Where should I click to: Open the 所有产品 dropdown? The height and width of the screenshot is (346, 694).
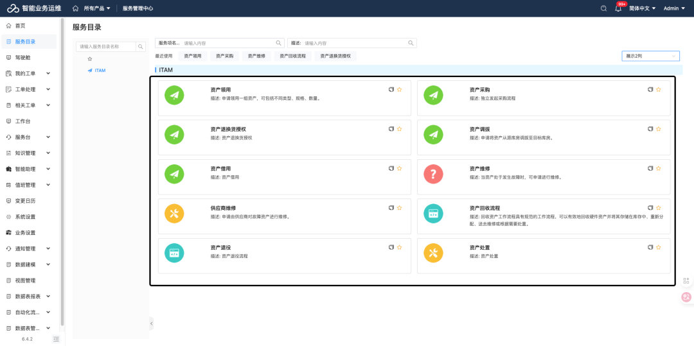(x=97, y=8)
